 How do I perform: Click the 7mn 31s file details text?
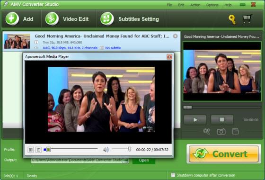point(62,42)
